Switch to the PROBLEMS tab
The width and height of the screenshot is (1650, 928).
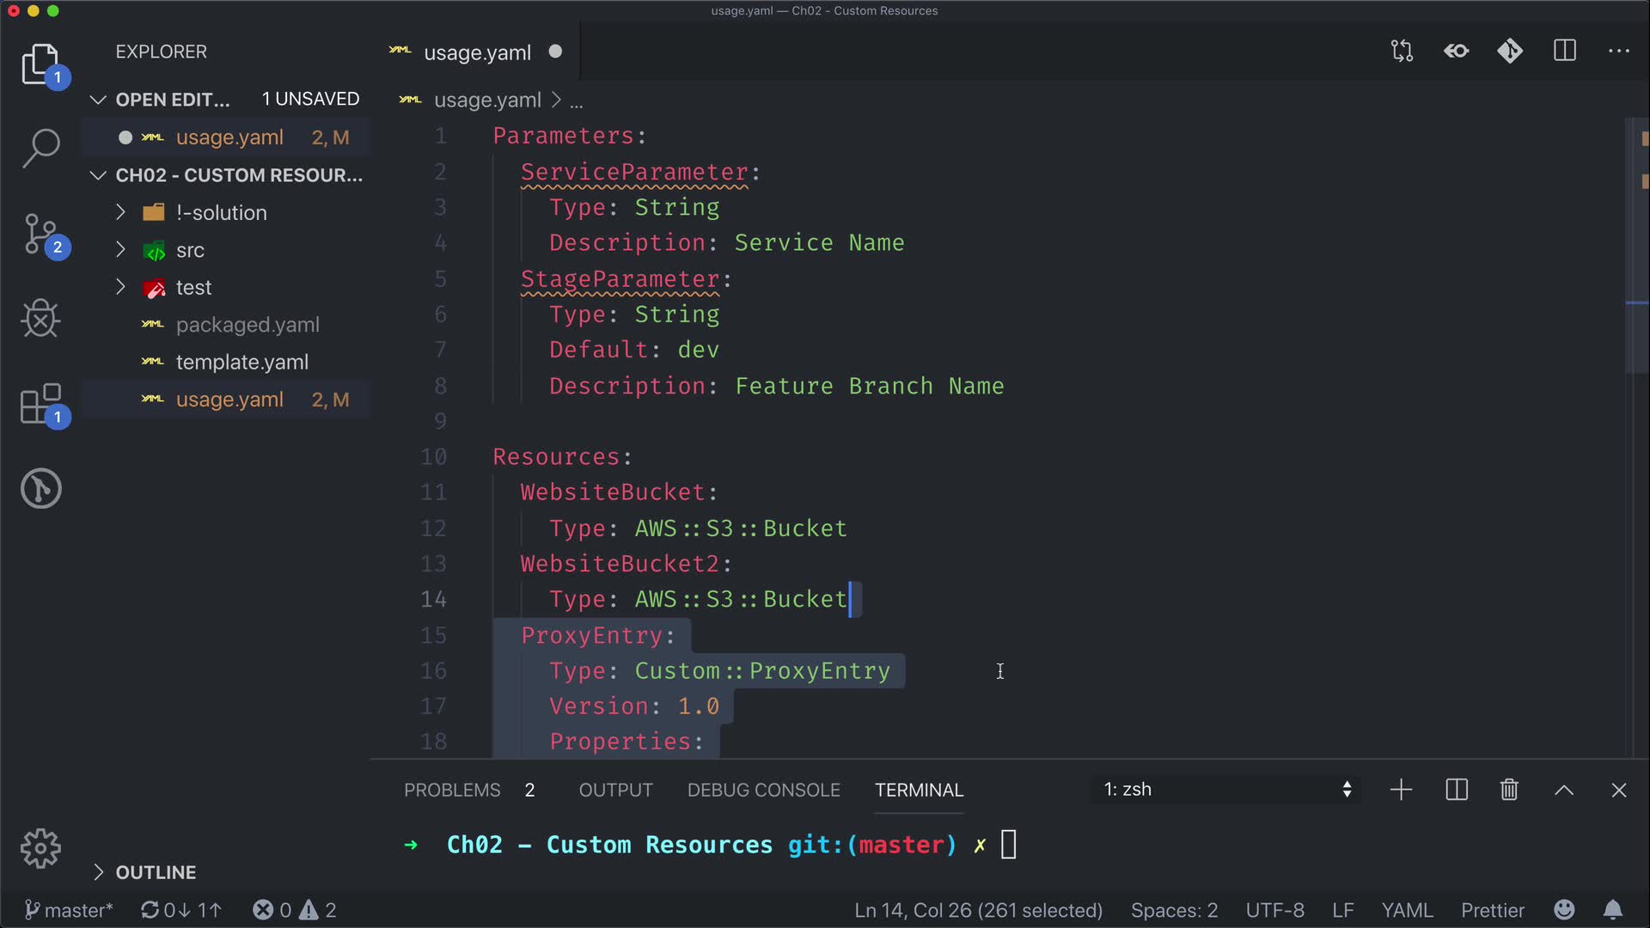[452, 790]
